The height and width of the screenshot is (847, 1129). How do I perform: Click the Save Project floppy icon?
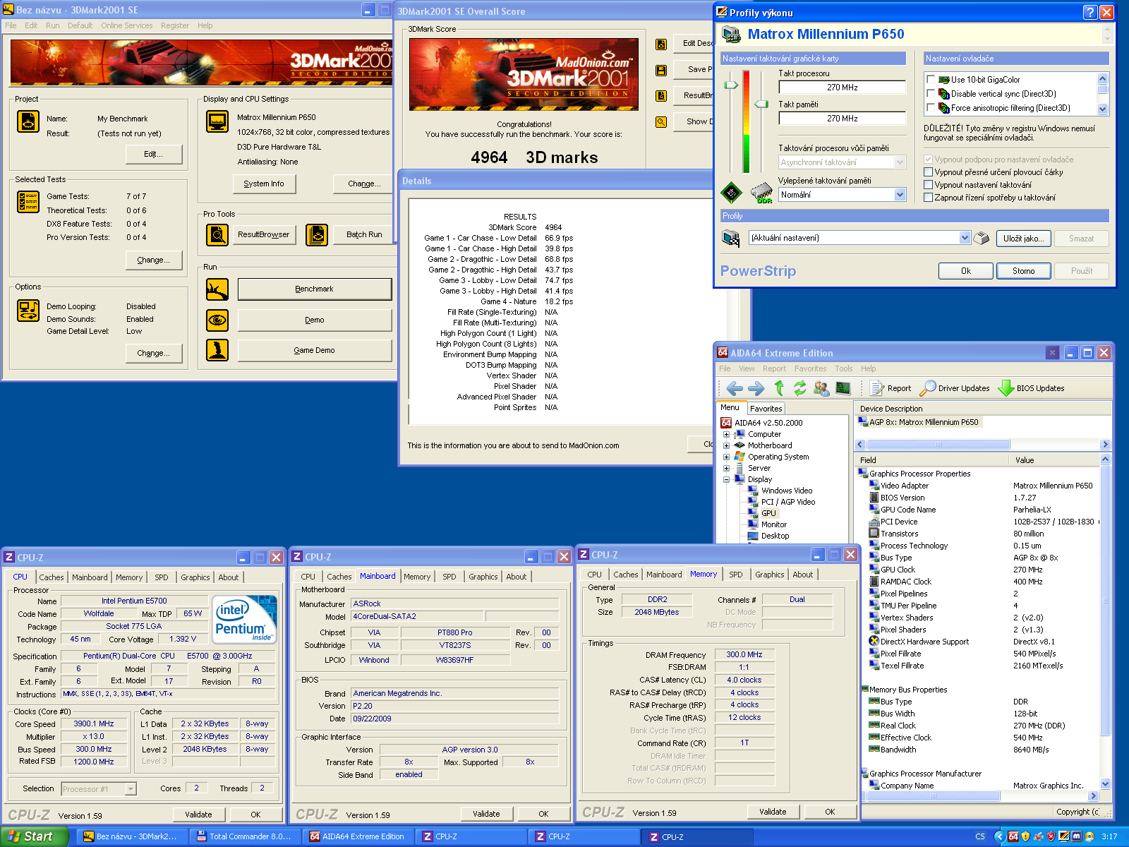click(661, 71)
